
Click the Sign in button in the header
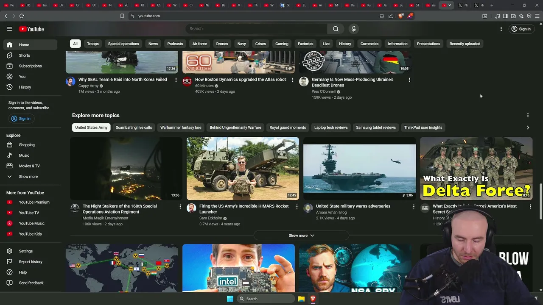point(521,29)
